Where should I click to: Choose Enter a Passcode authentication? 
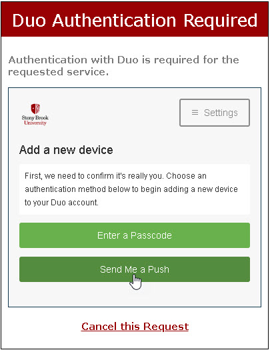point(135,235)
